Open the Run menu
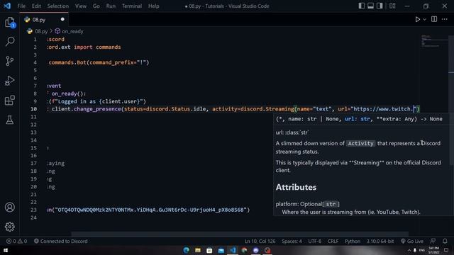 111,6
